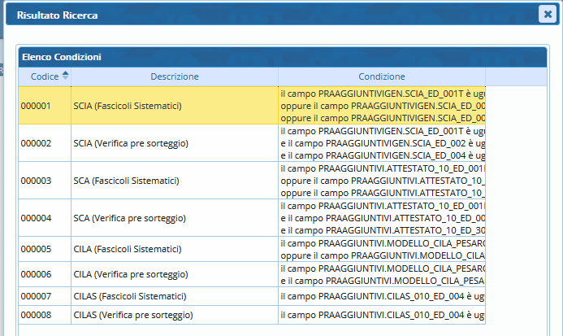
Task: Select code cell 000001
Action: click(36, 106)
